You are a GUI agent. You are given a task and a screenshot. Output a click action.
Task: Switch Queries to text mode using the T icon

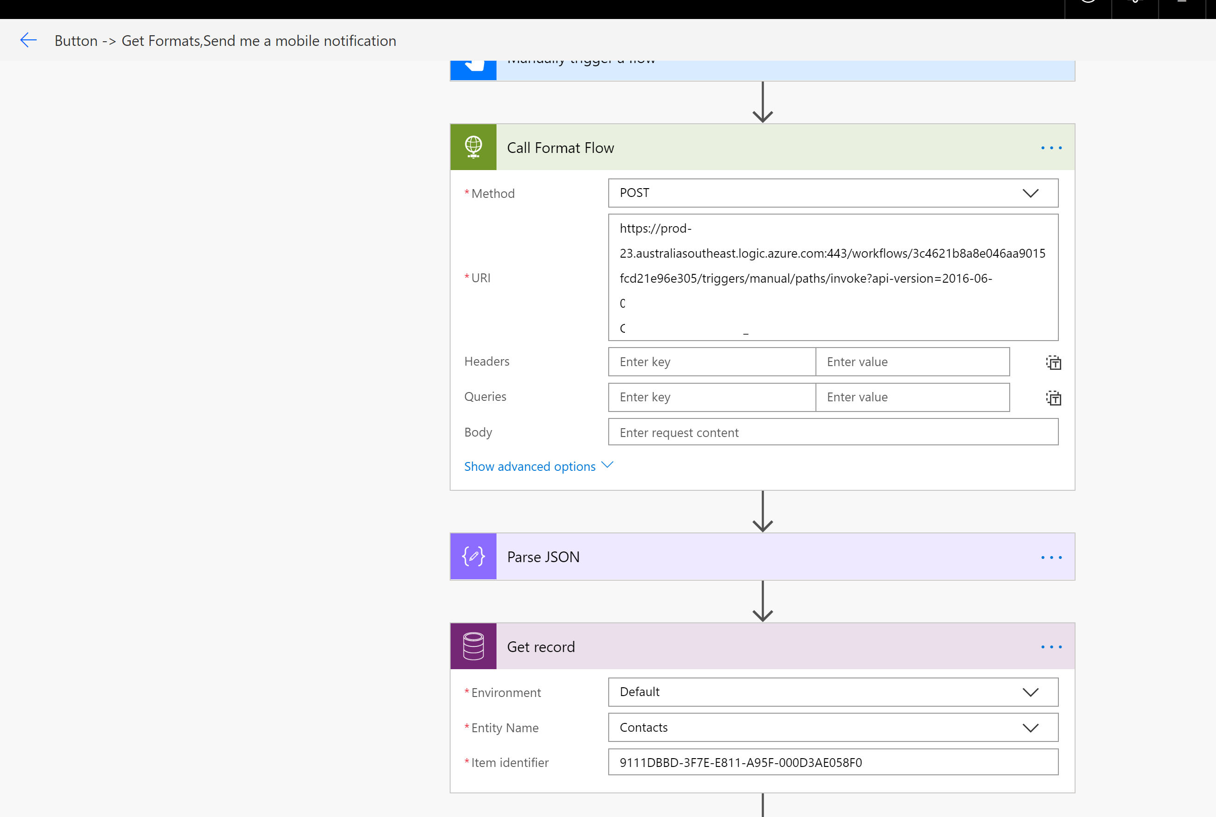[1053, 398]
